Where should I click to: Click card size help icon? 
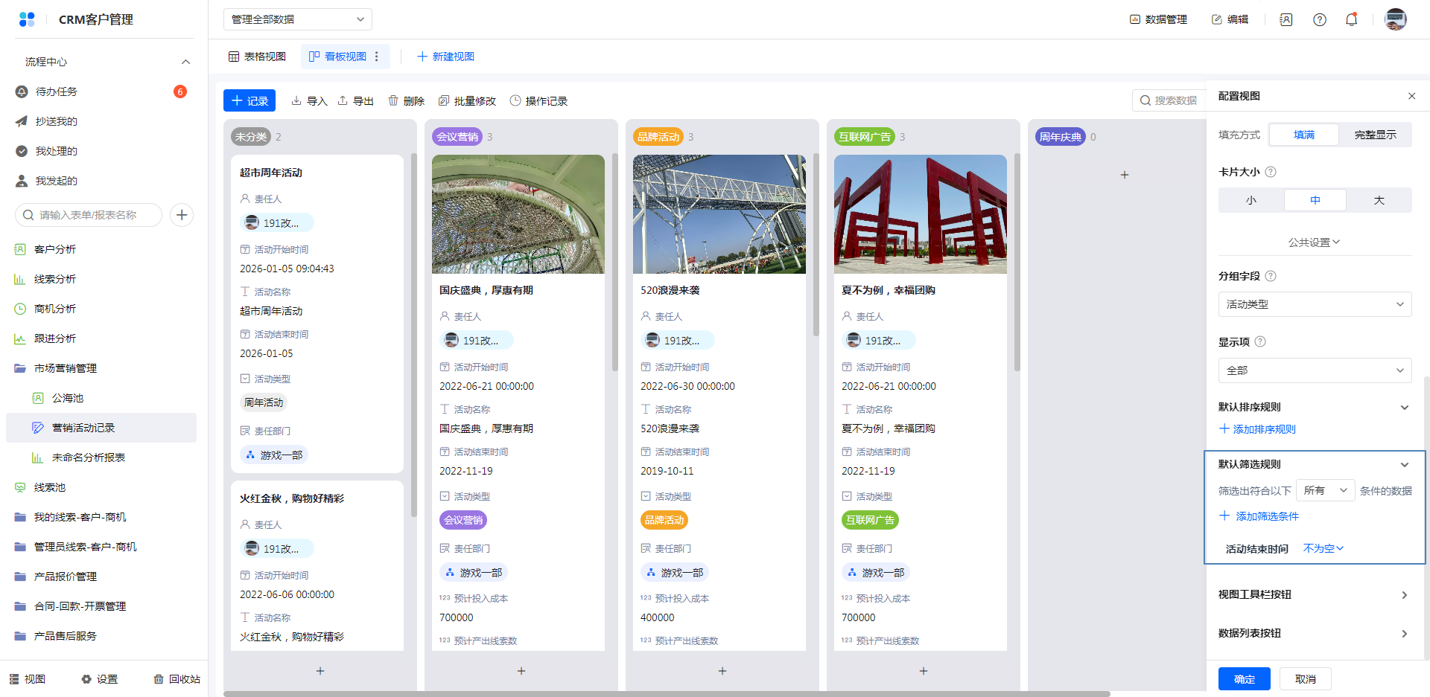tap(1271, 172)
